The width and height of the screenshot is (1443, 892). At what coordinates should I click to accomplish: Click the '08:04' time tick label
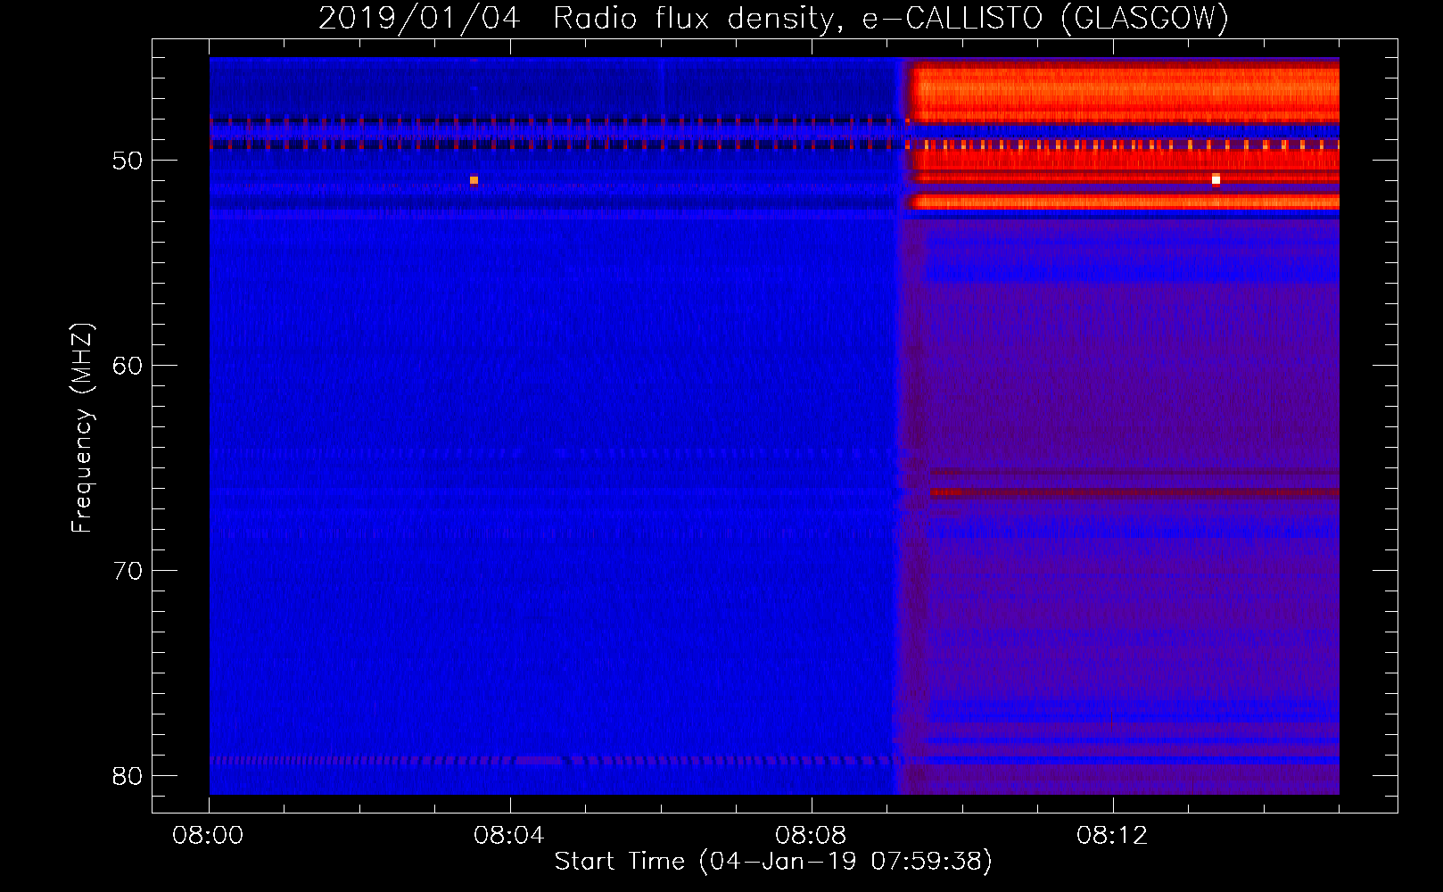pos(509,836)
